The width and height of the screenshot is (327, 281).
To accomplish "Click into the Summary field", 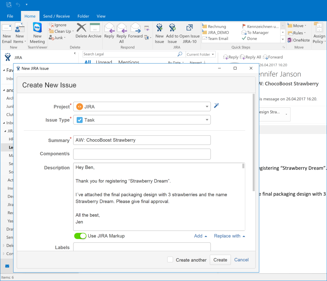I will tap(142, 140).
